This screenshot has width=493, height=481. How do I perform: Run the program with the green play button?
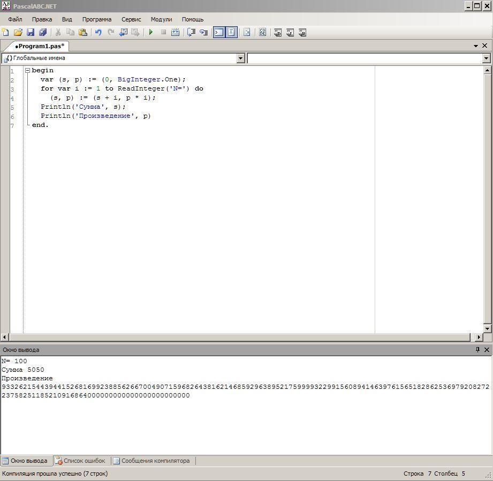[x=151, y=32]
